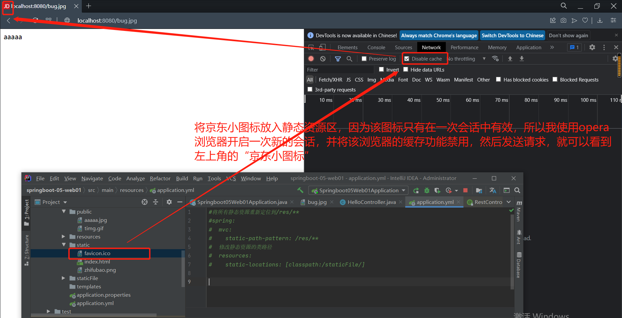Open the No throttling dropdown
This screenshot has height=318, width=622.
tap(466, 59)
